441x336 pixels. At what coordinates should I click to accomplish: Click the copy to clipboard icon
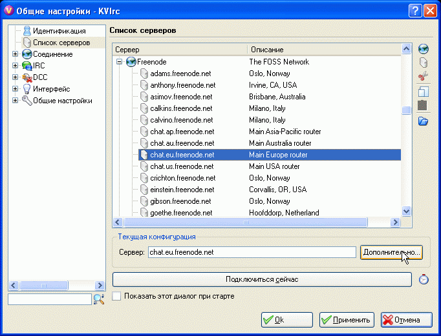(423, 92)
